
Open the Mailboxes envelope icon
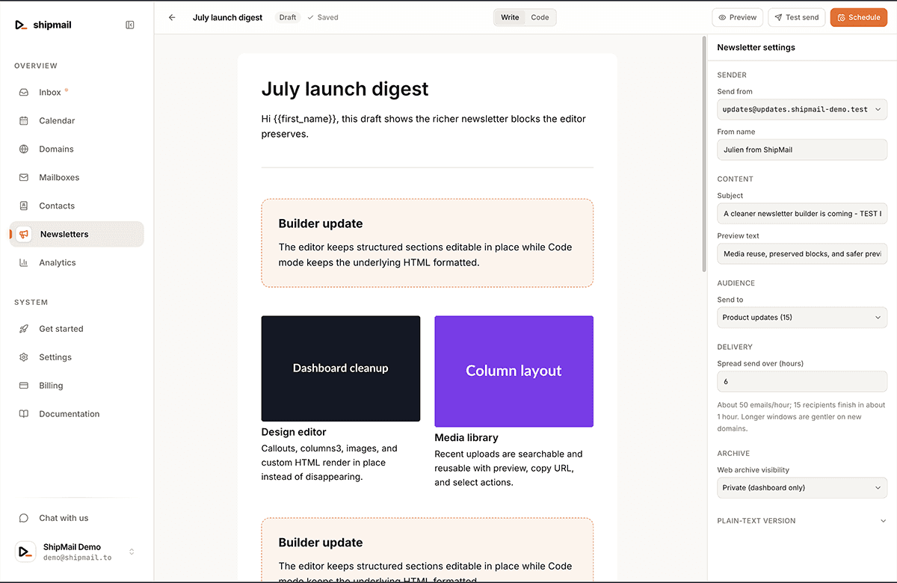24,178
